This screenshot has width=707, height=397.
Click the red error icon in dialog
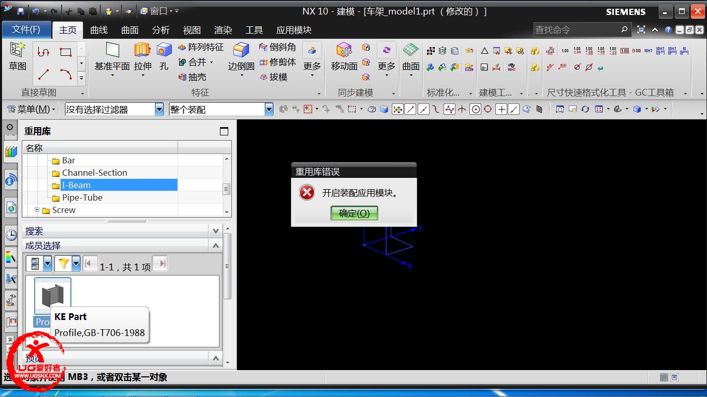click(x=307, y=193)
